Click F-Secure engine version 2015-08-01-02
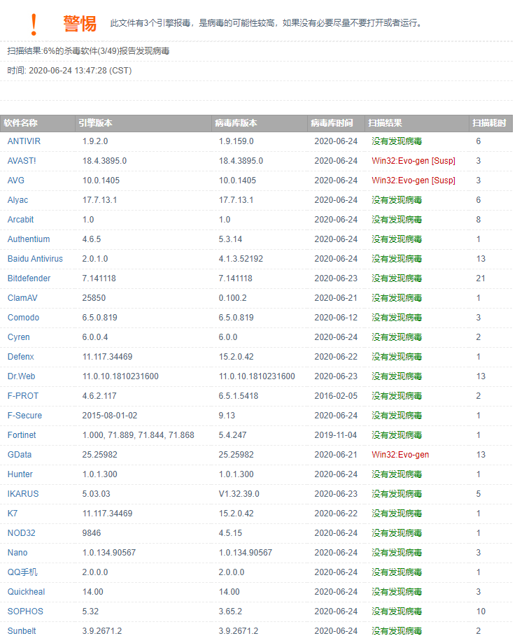Screen dimensions: 524x636 110,416
